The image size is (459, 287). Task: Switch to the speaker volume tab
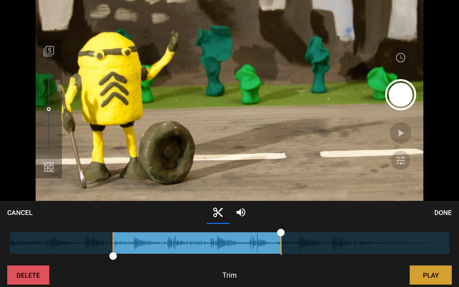coord(241,212)
